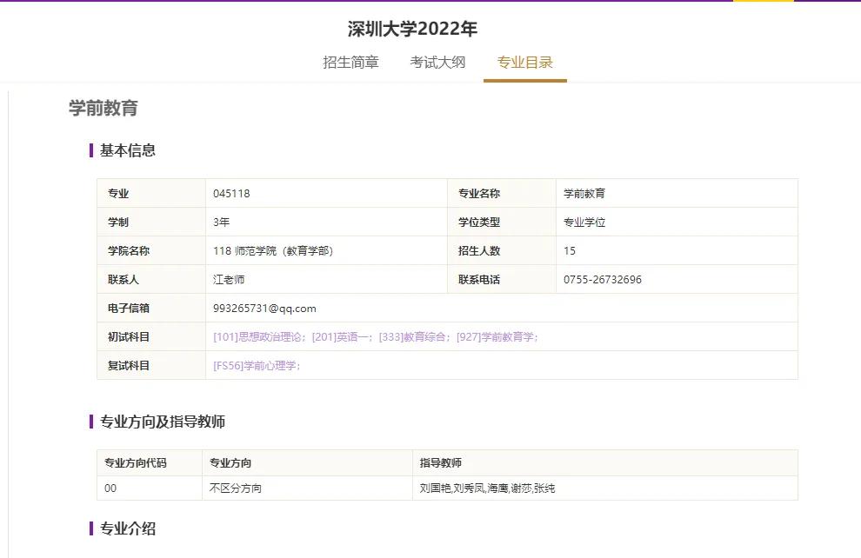
Task: Open the 考试大纲 tab
Action: click(438, 62)
